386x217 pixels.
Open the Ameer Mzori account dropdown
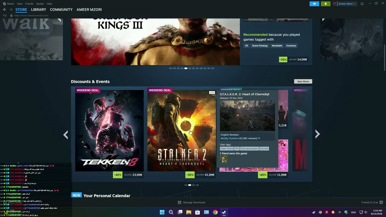347,4
